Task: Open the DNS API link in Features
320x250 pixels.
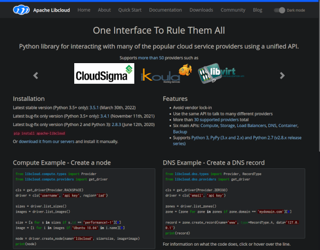Action: [x=272, y=126]
